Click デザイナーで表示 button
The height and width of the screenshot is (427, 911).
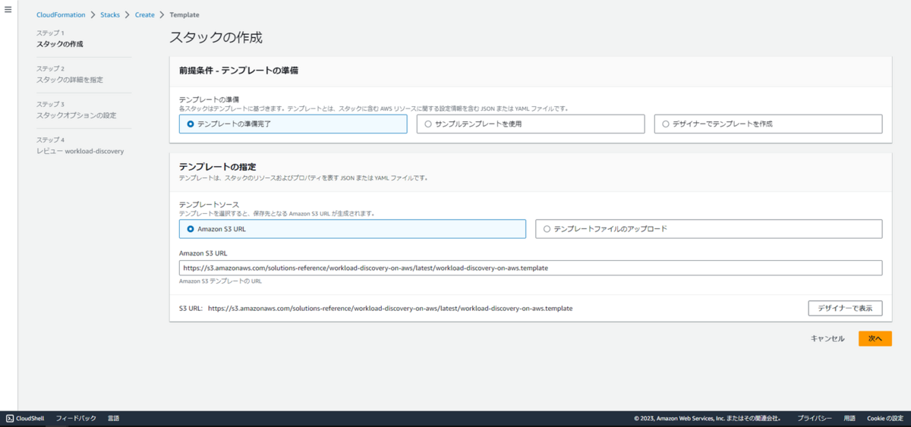(845, 308)
